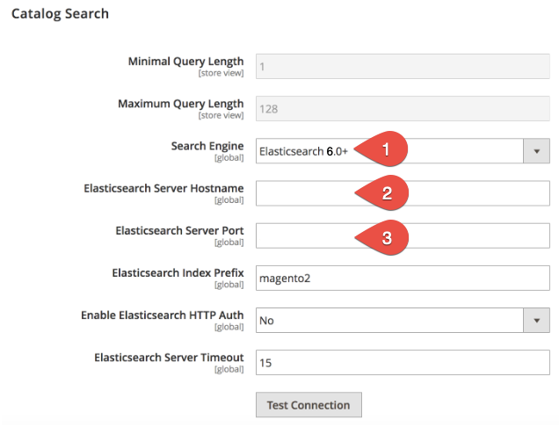Click red annotation marker number 2
Screen dimensions: 559x434
[x=385, y=193]
